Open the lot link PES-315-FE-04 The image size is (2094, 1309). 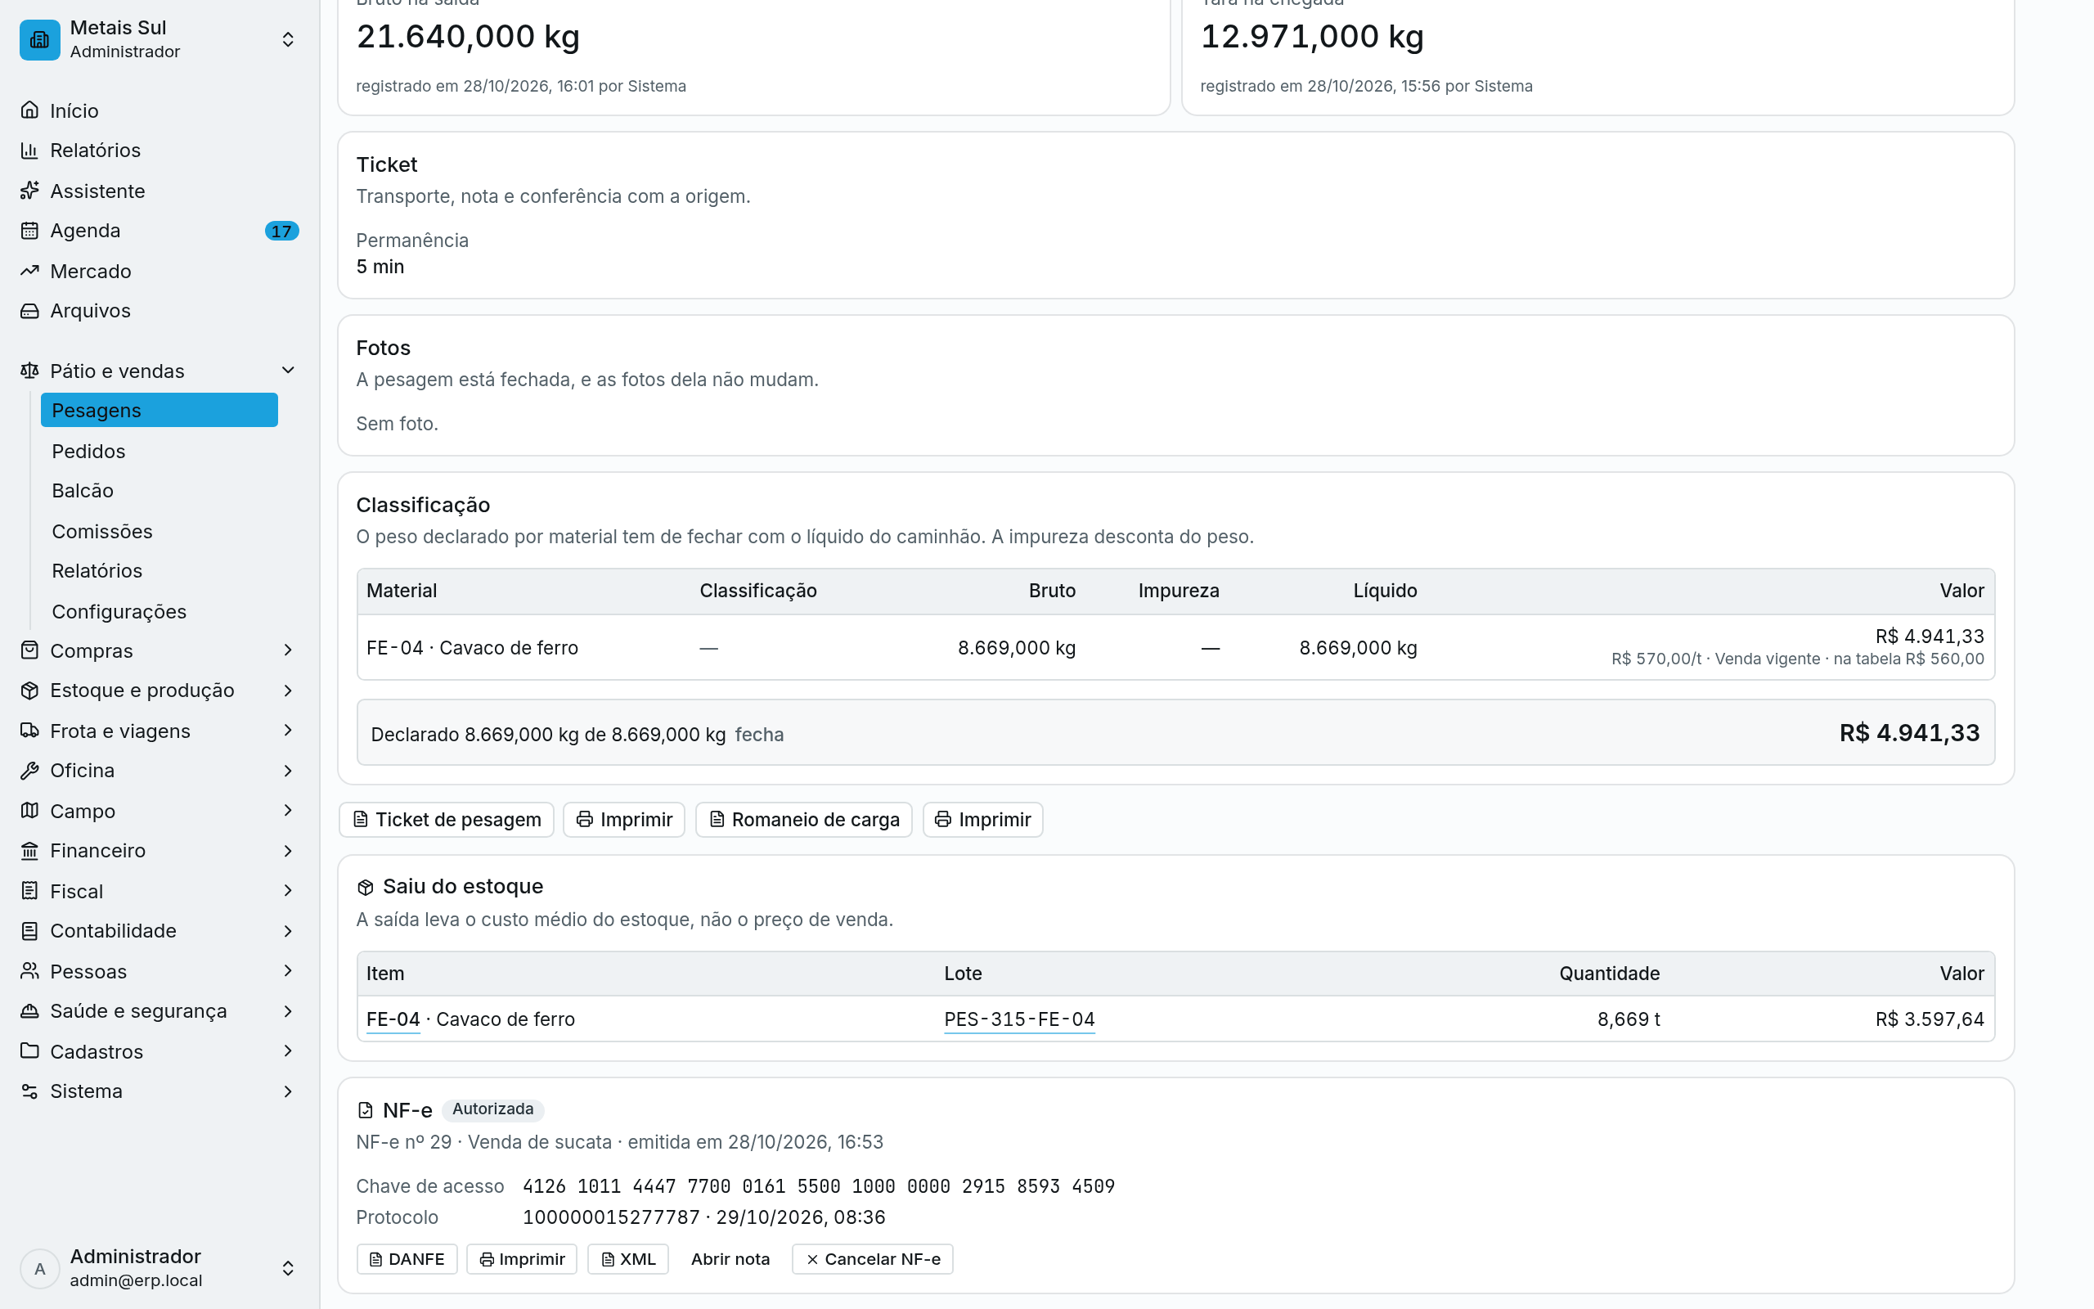[x=1019, y=1019]
